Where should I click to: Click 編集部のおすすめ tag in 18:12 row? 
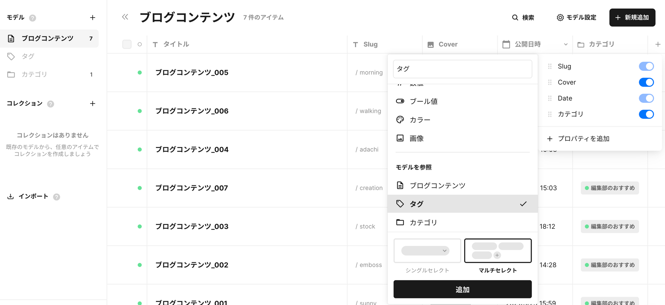point(610,226)
